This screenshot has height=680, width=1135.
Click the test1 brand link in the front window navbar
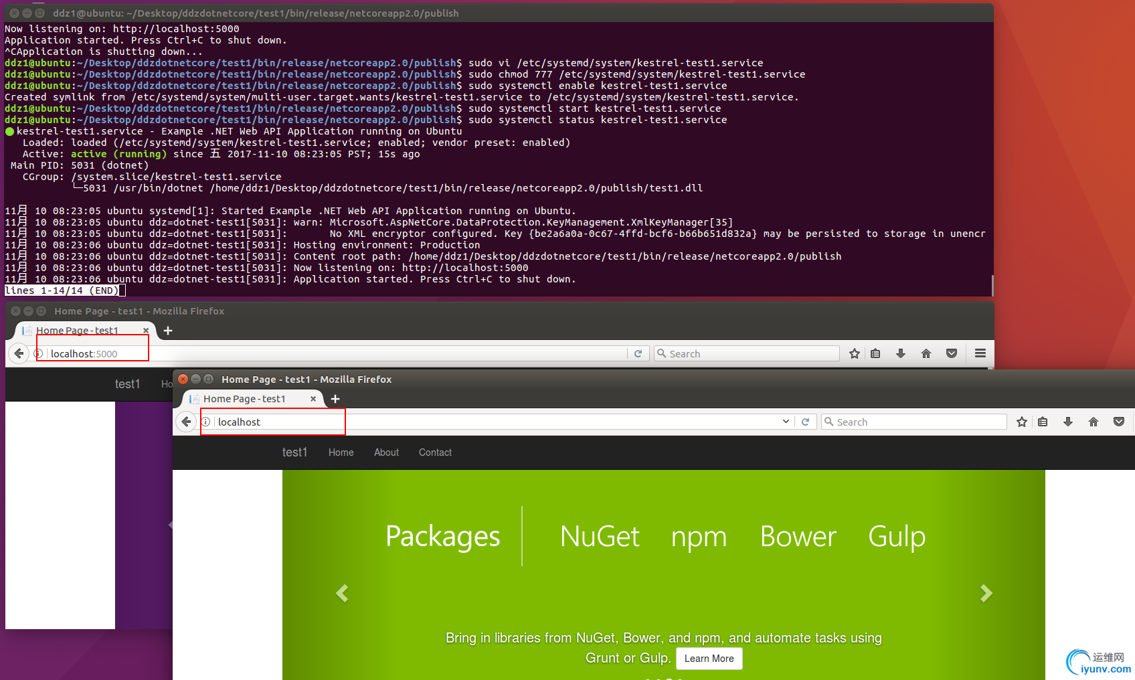(294, 452)
